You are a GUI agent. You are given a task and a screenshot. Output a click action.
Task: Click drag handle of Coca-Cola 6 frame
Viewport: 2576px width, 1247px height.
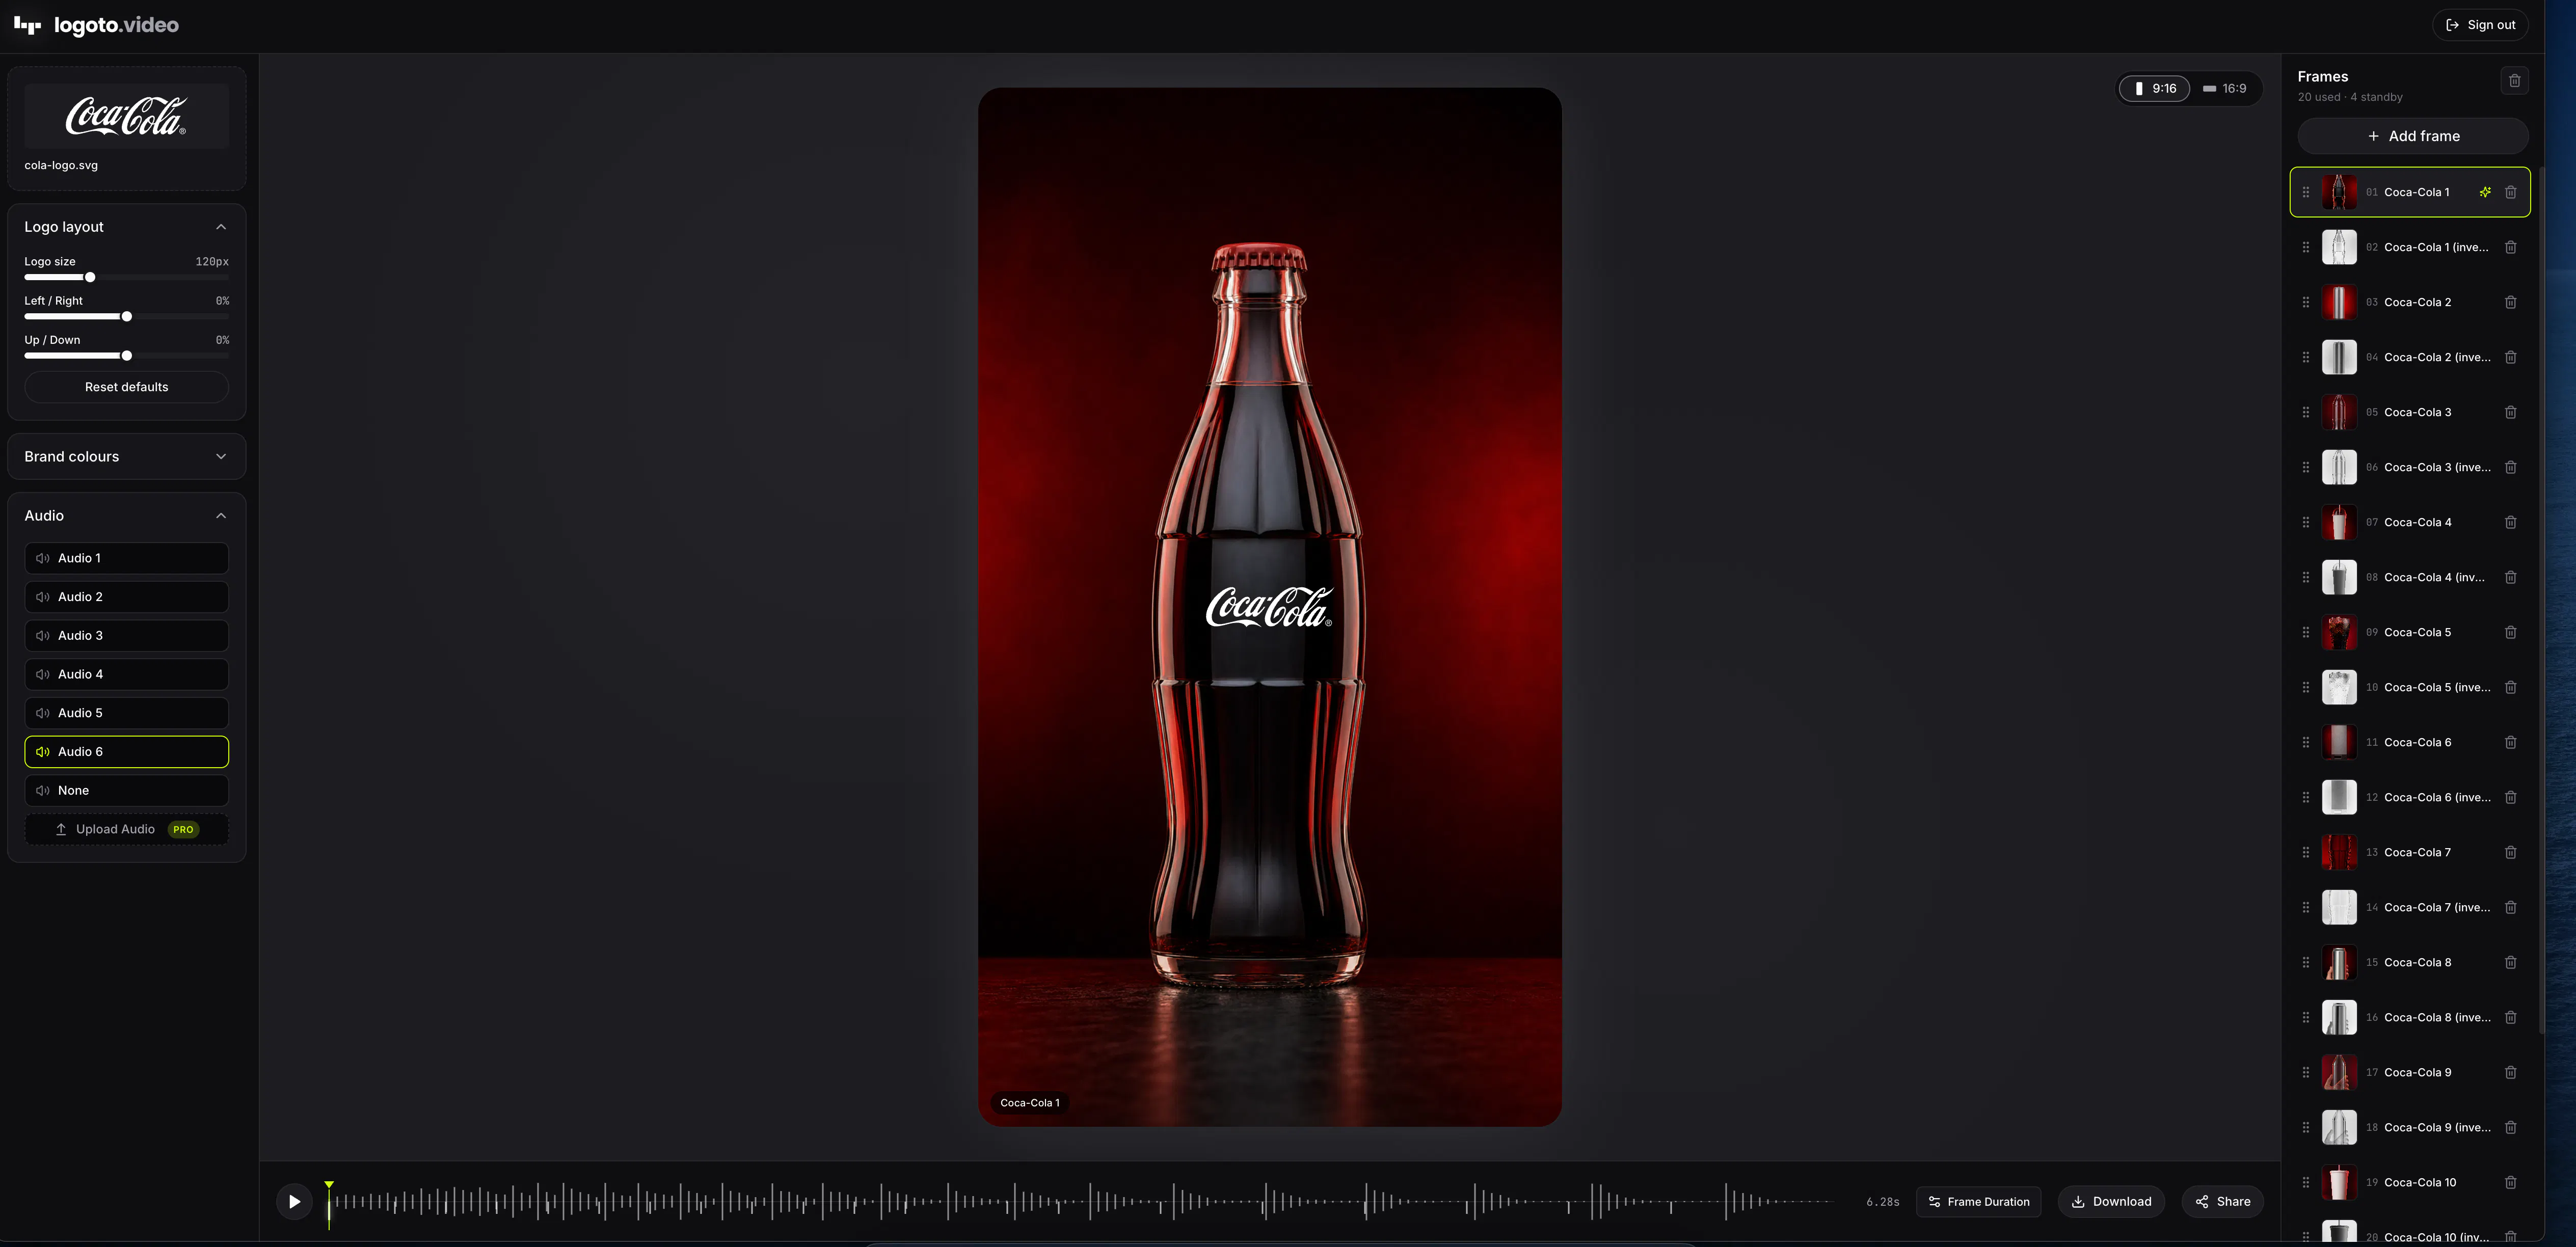[x=2306, y=742]
